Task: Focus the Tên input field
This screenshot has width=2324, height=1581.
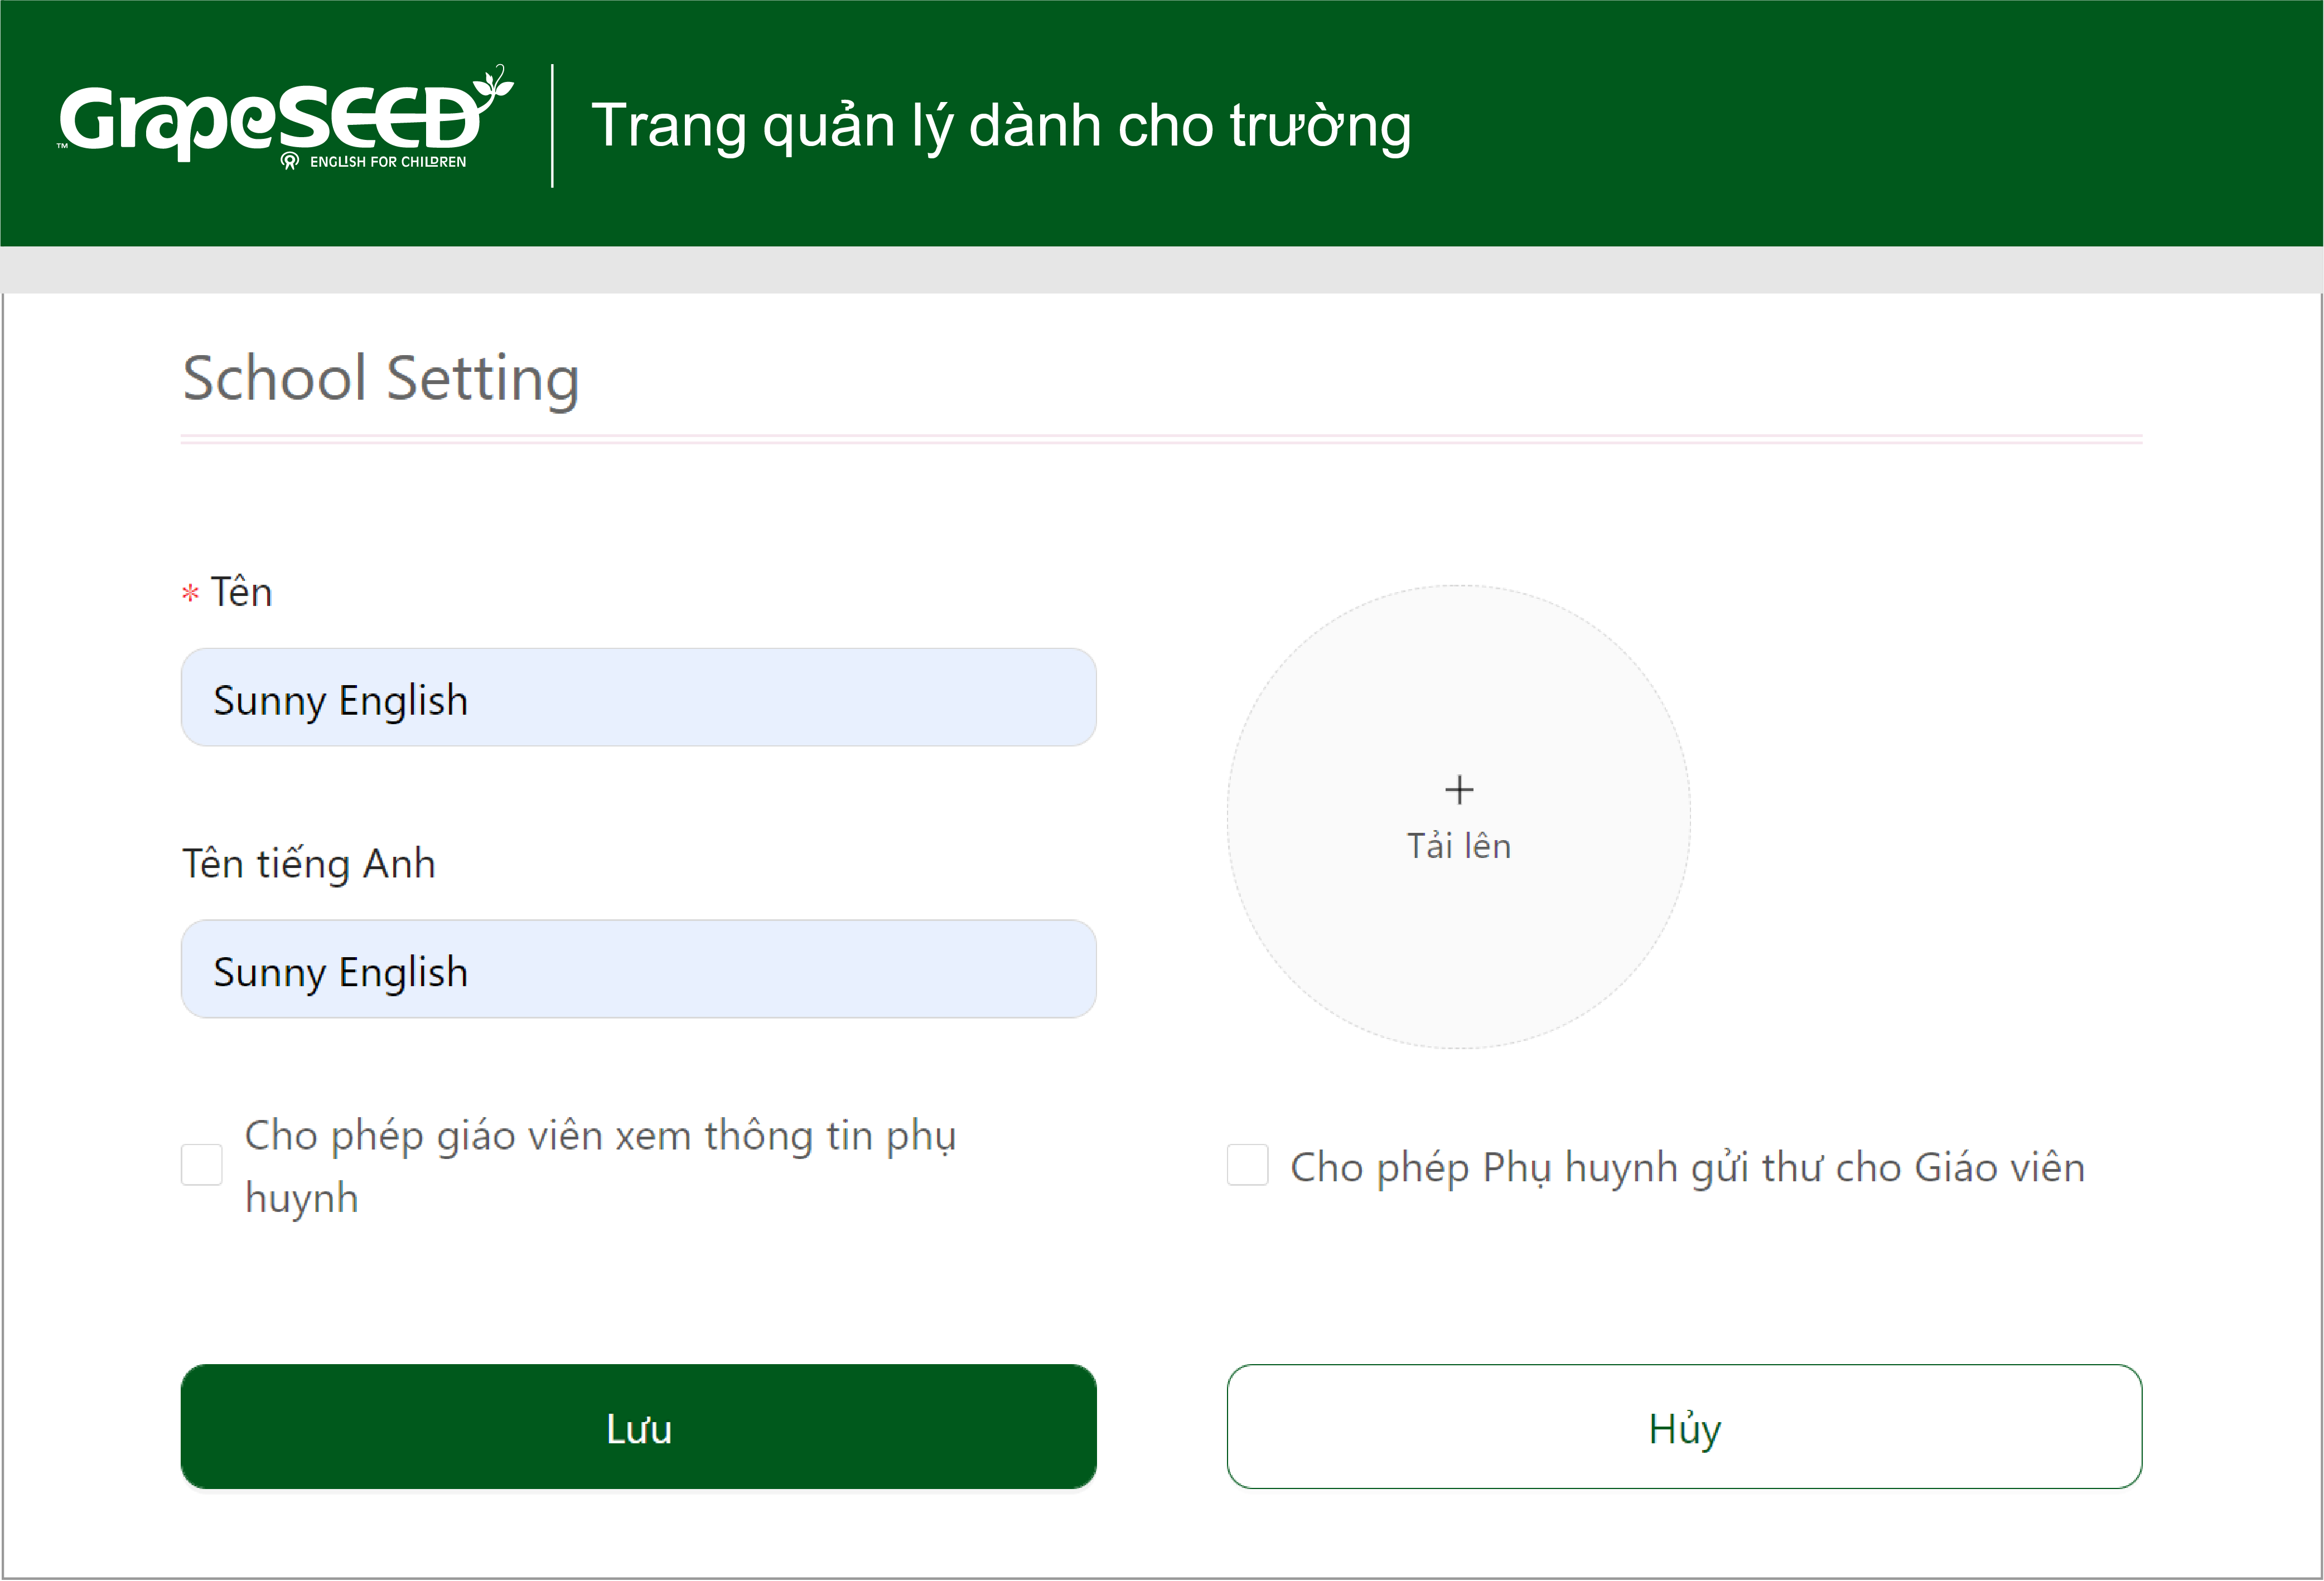Action: 638,697
